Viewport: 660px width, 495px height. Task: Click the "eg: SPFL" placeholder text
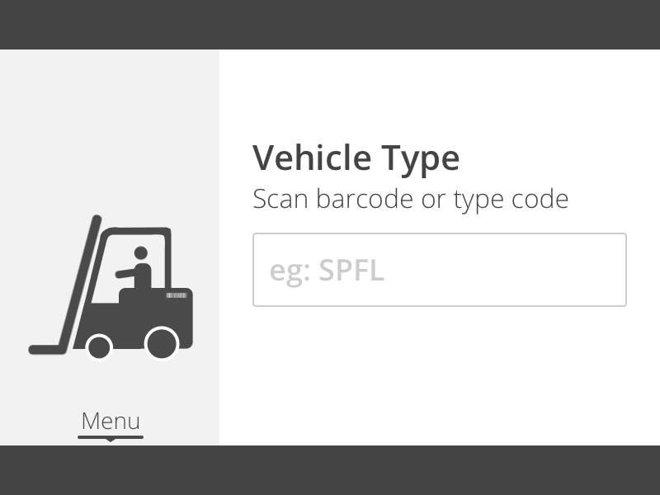click(x=327, y=271)
